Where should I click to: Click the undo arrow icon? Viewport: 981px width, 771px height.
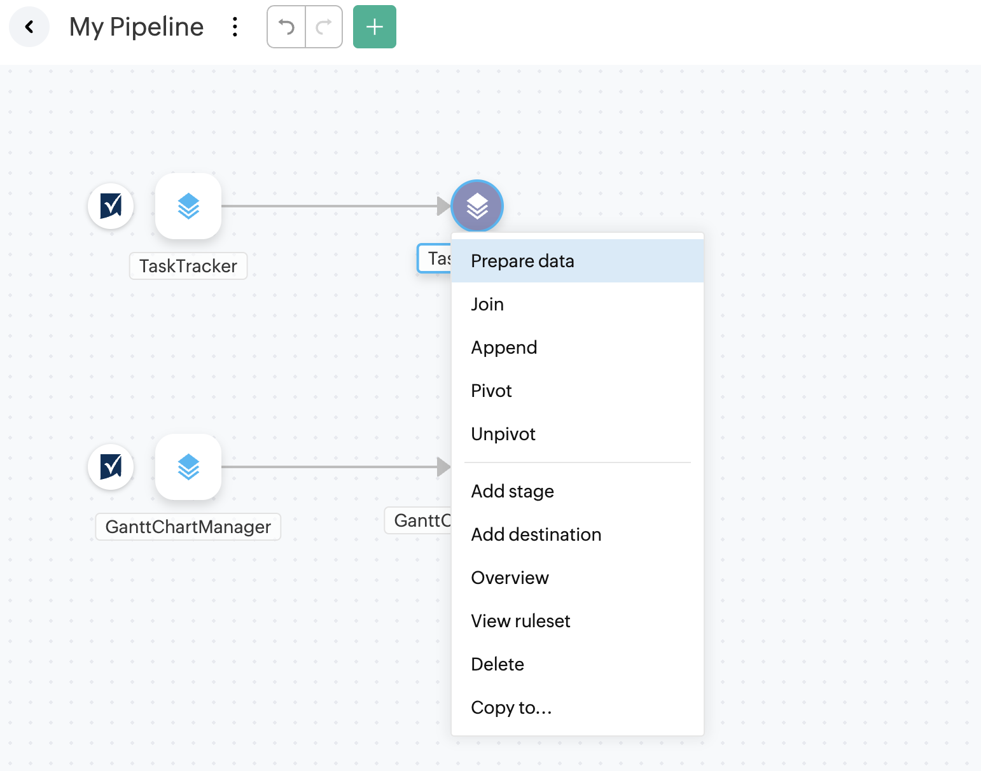point(287,27)
